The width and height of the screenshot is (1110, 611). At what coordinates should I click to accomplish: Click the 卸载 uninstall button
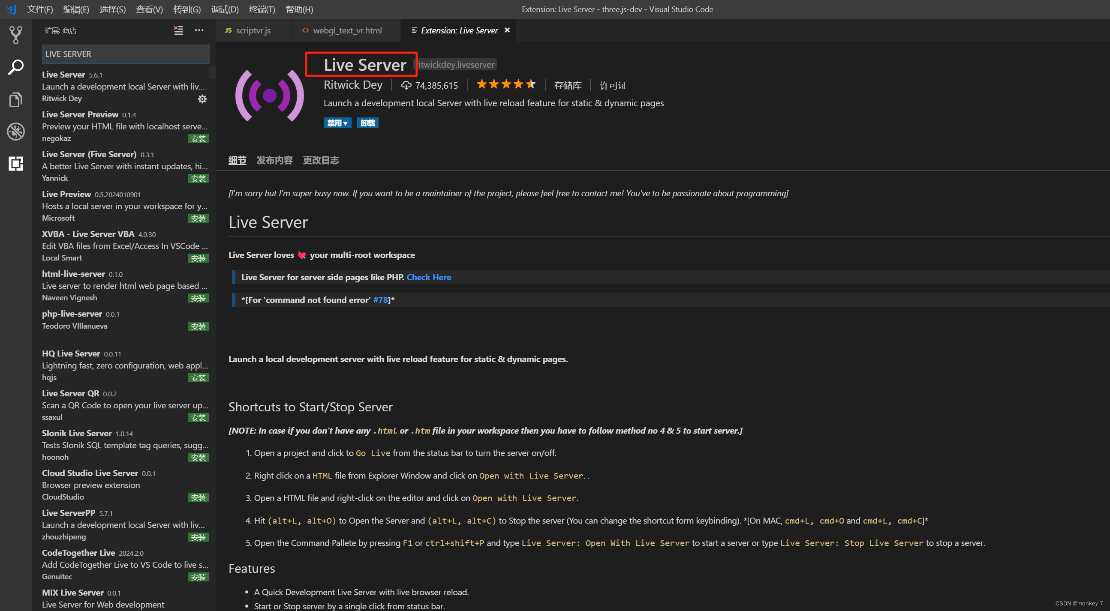[367, 123]
